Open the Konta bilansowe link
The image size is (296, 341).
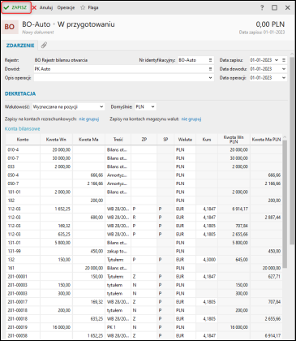pos(23,129)
